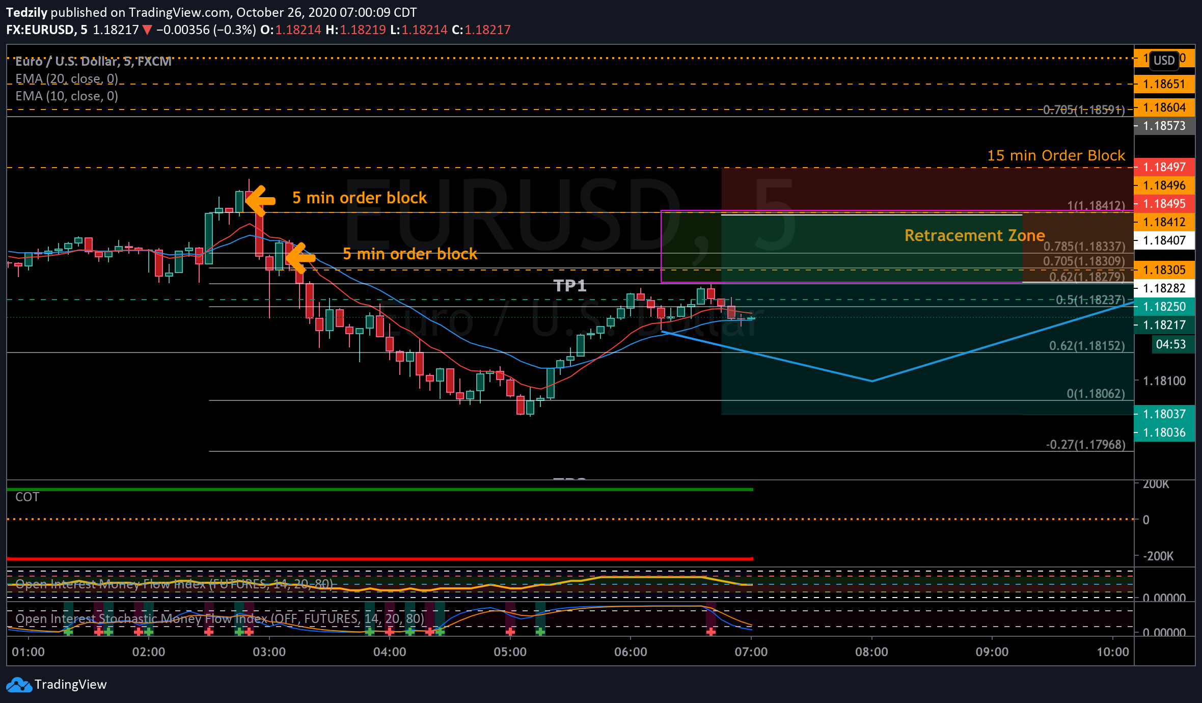The height and width of the screenshot is (703, 1202).
Task: Click the 07:00 time axis label
Action: click(751, 652)
